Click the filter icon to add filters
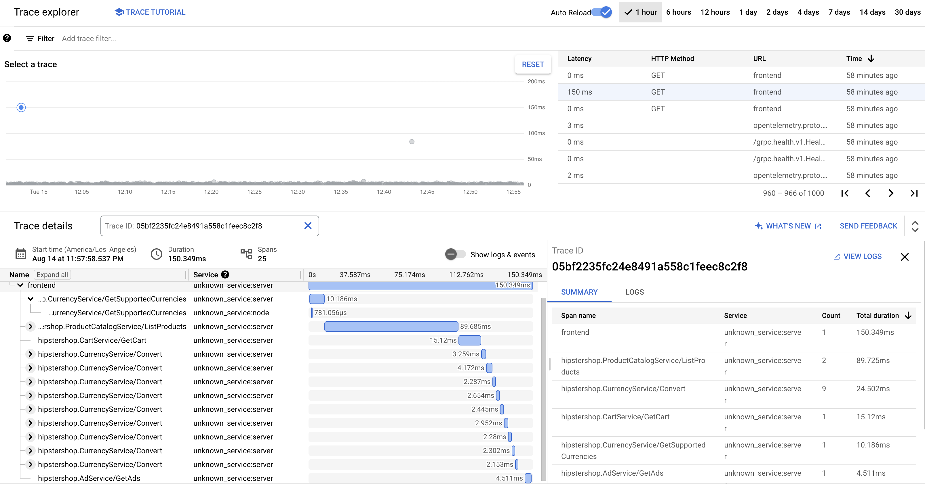Screen dimensions: 925x484 tap(29, 39)
